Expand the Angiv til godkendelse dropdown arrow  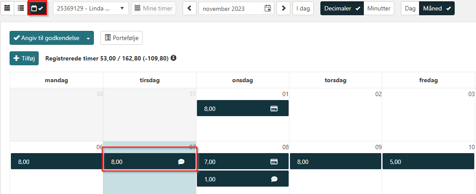pyautogui.click(x=88, y=38)
